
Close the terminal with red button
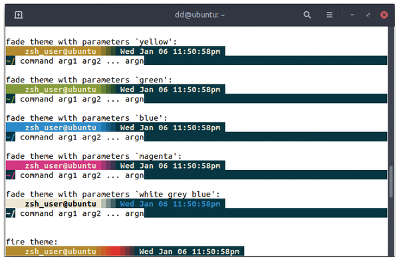coord(384,15)
